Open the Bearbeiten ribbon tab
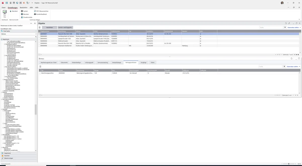This screenshot has height=166, width=302. click(x=24, y=8)
